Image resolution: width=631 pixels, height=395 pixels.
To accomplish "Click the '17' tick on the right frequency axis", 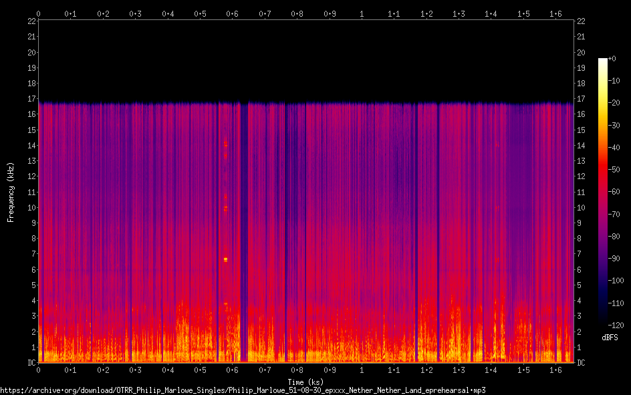I will pyautogui.click(x=581, y=99).
